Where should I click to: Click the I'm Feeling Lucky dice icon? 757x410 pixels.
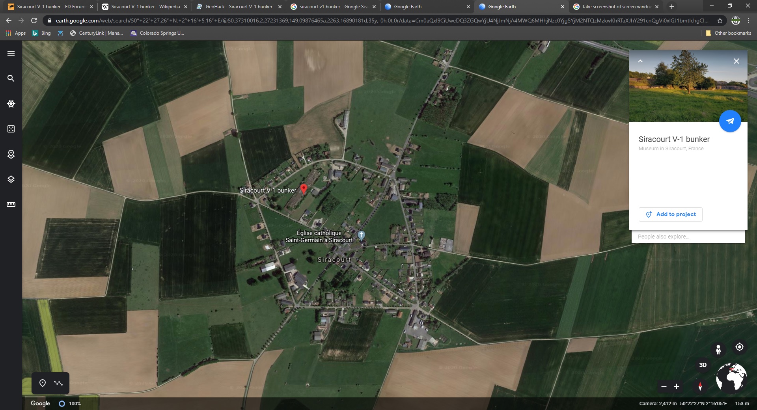pyautogui.click(x=11, y=129)
